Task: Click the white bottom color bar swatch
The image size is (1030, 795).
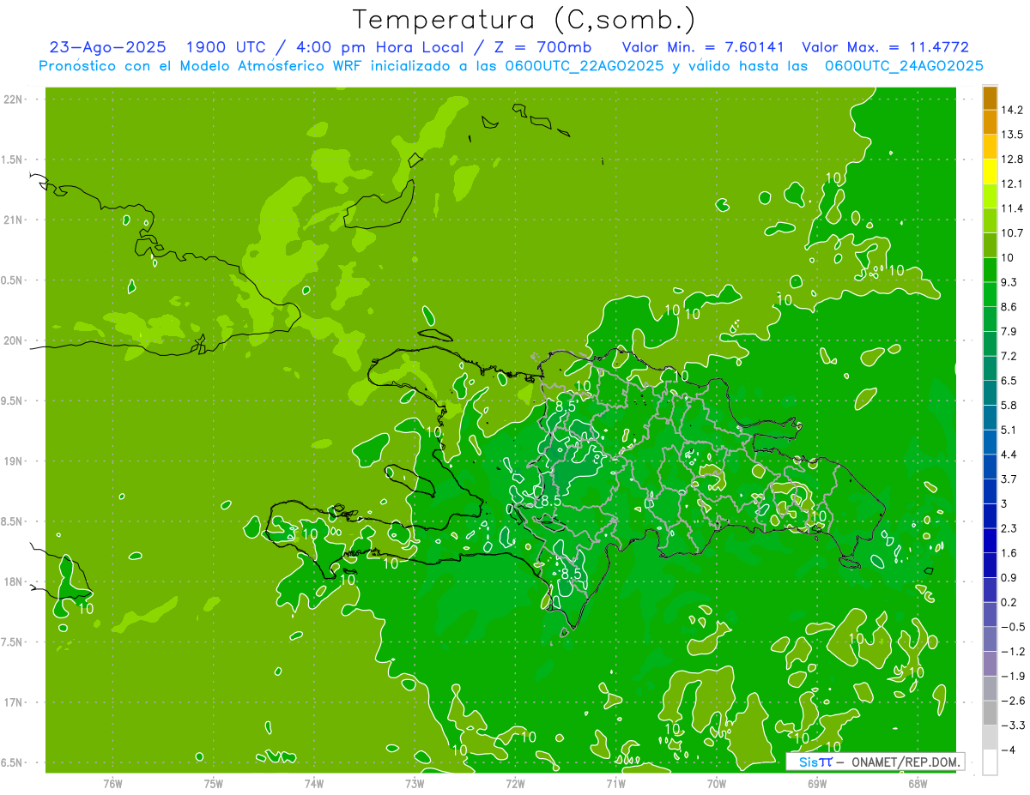Action: pos(990,762)
